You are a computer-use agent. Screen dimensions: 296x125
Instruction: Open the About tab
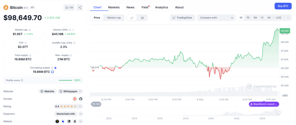179,7
